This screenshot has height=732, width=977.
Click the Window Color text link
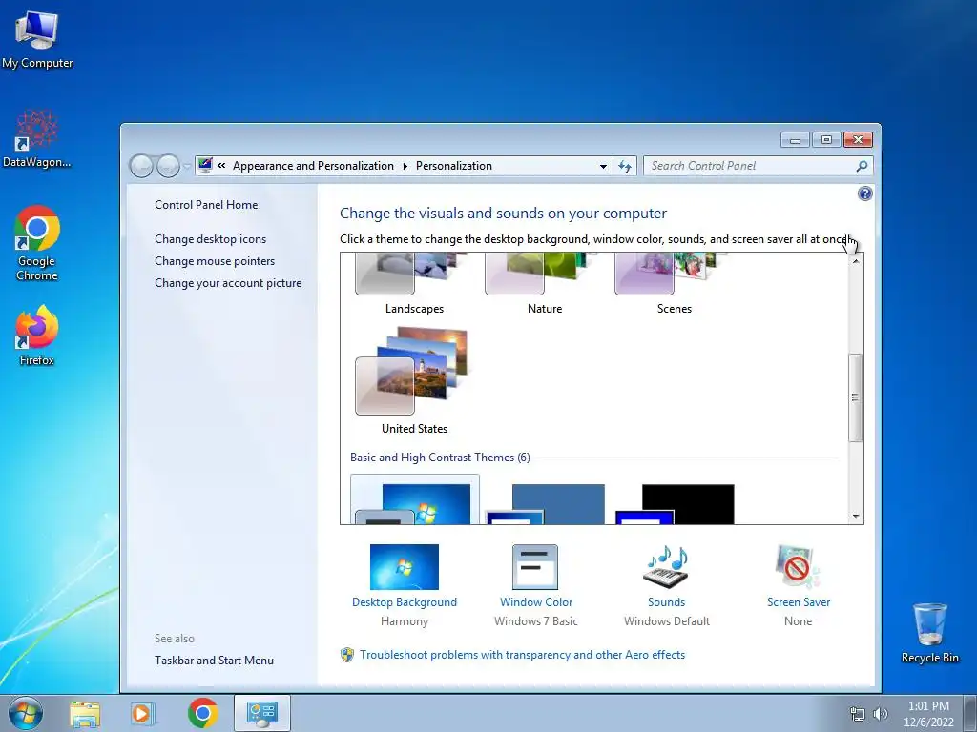[536, 602]
